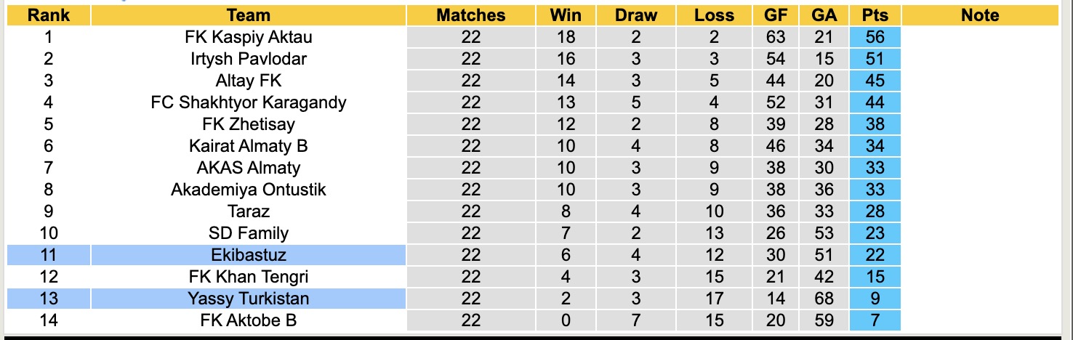Select Kairat Almaty B team name
Viewport: 1073px width, 340px height.
[249, 146]
